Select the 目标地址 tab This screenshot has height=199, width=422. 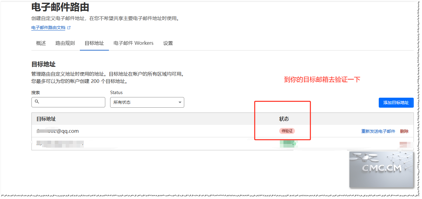point(94,43)
